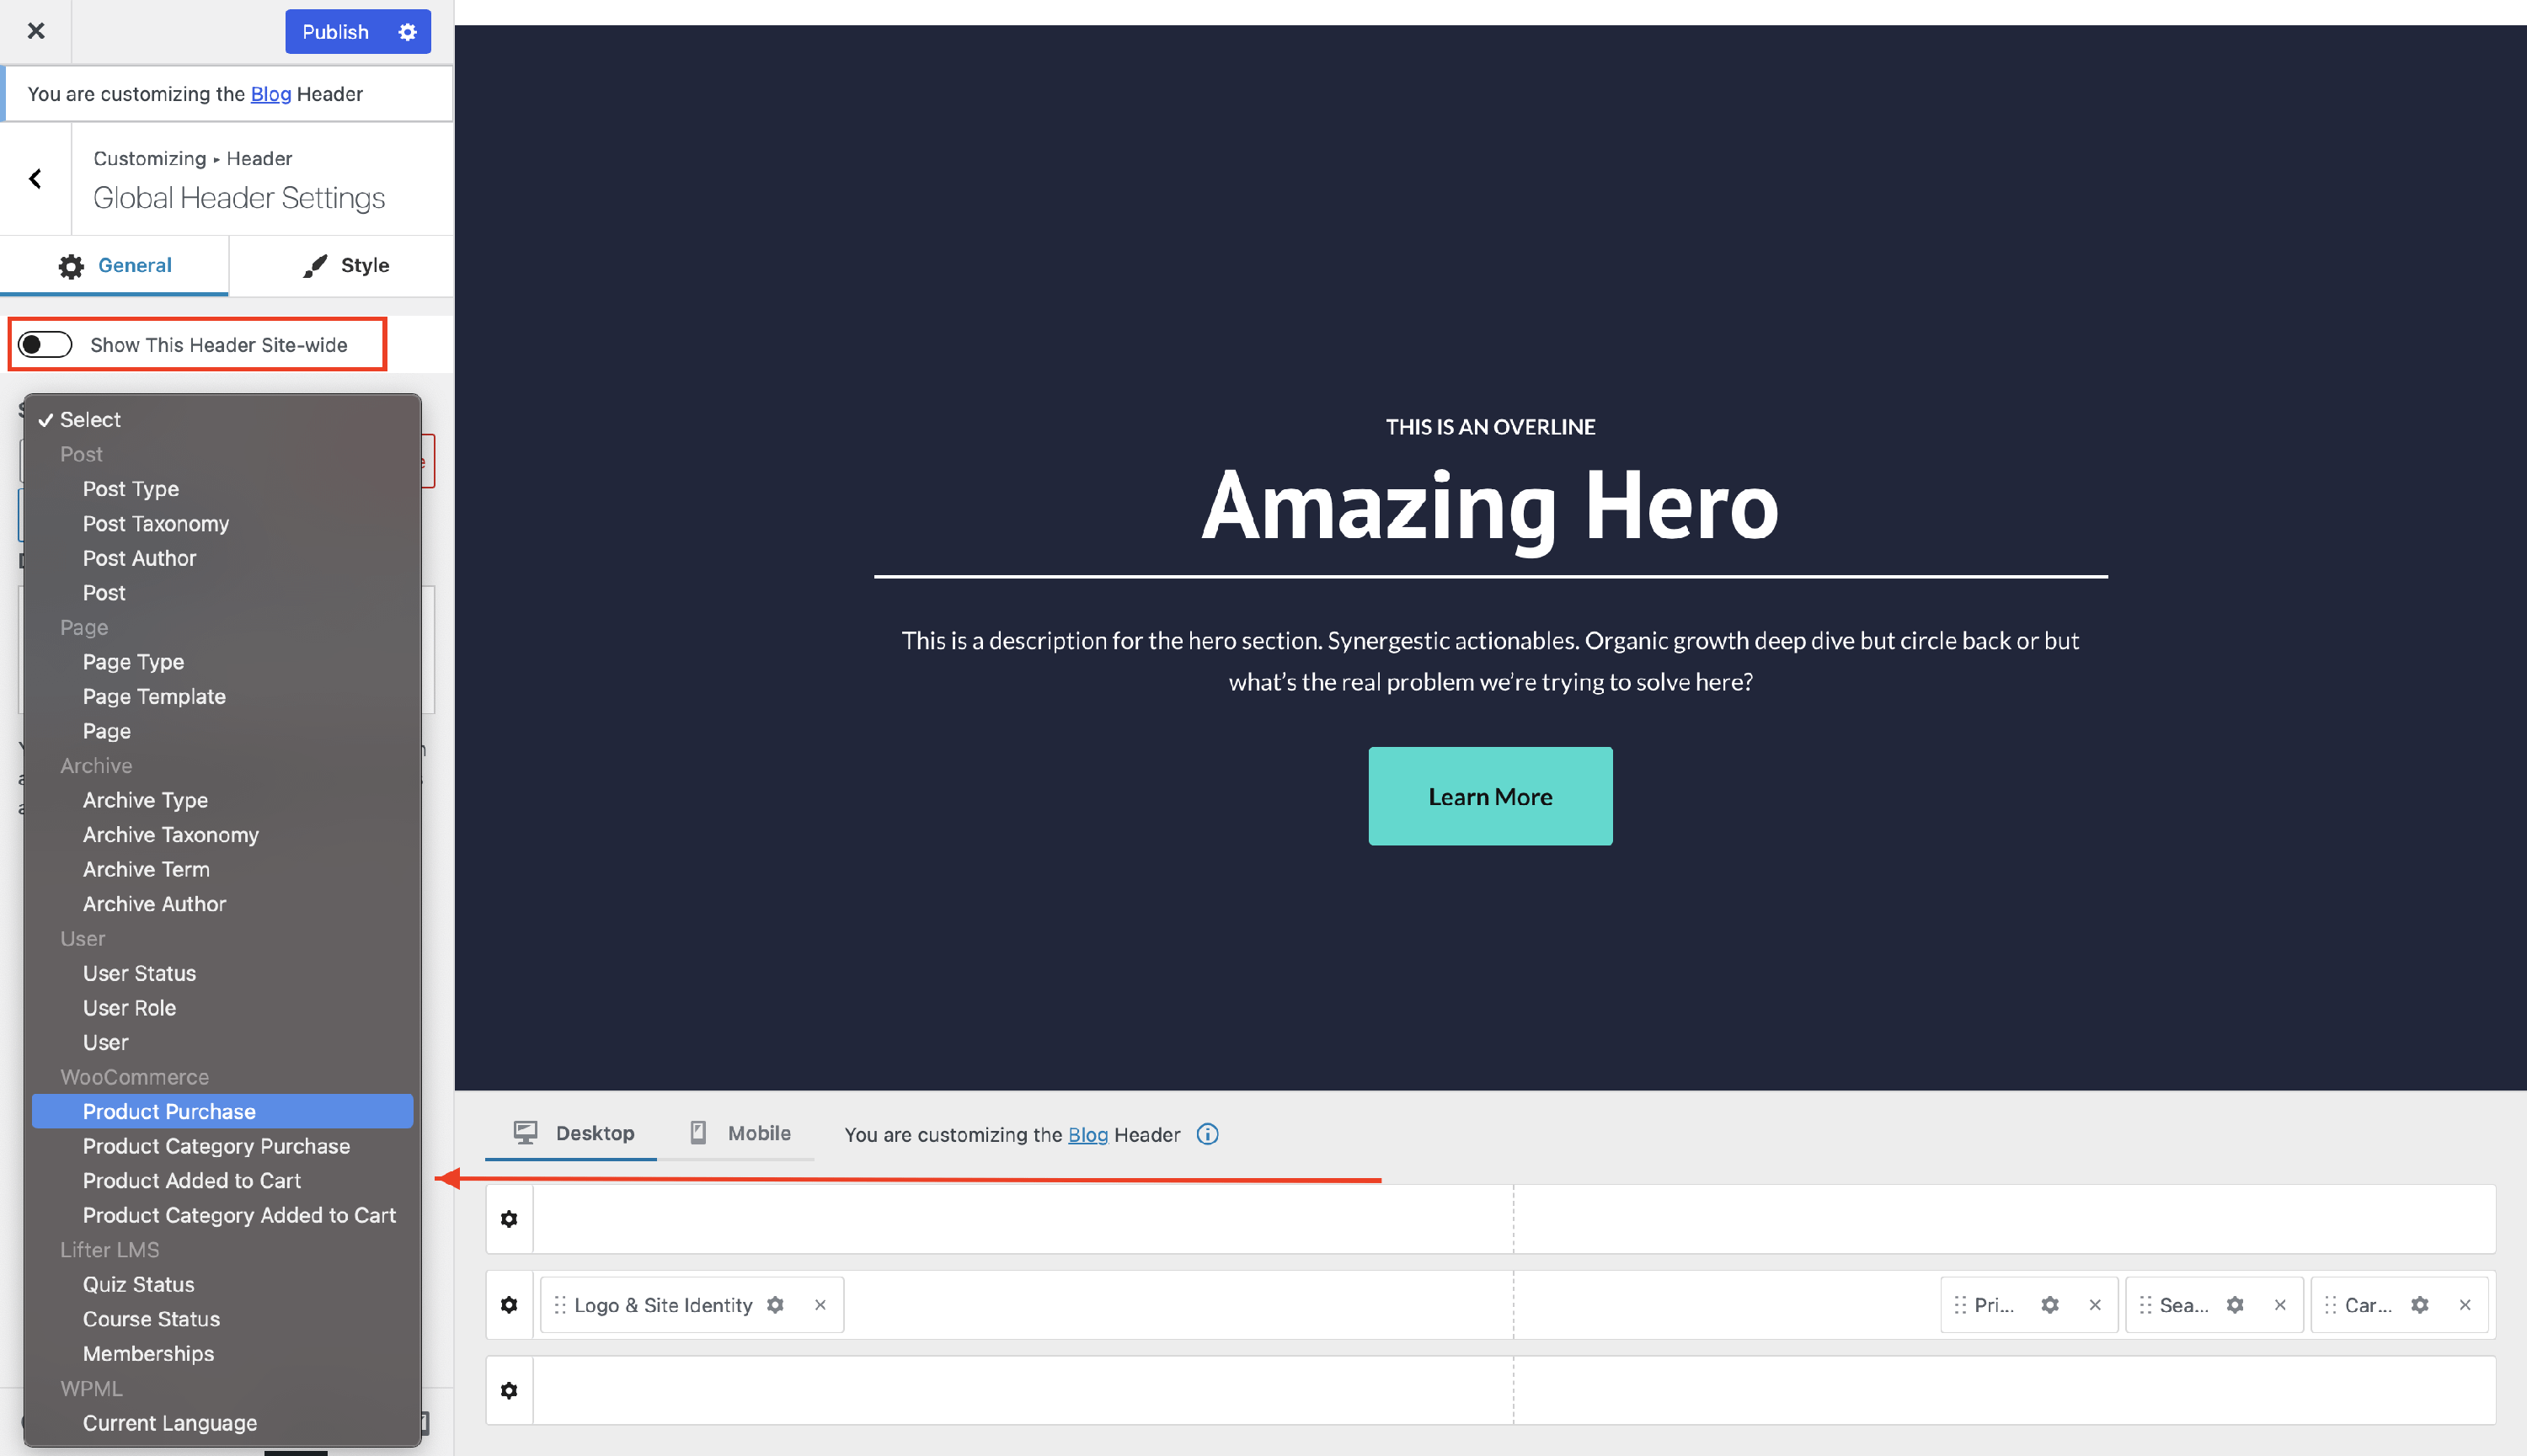Choose Product Purchase from dropdown list
2527x1456 pixels.
[x=169, y=1111]
